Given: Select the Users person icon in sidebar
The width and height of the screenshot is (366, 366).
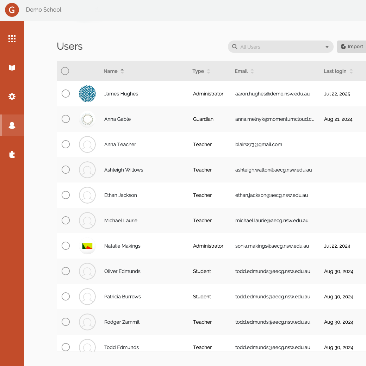Looking at the screenshot, I should point(12,125).
